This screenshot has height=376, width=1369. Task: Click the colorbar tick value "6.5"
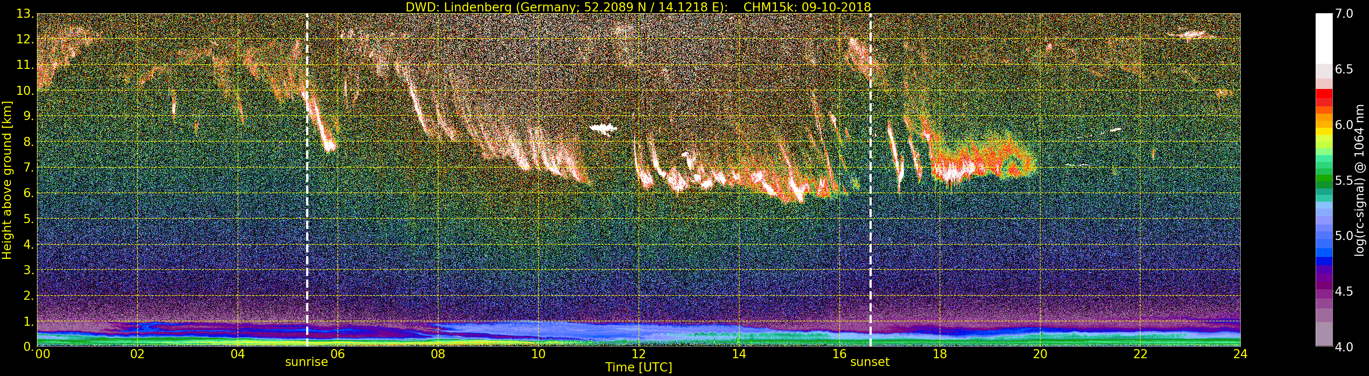coord(1344,69)
